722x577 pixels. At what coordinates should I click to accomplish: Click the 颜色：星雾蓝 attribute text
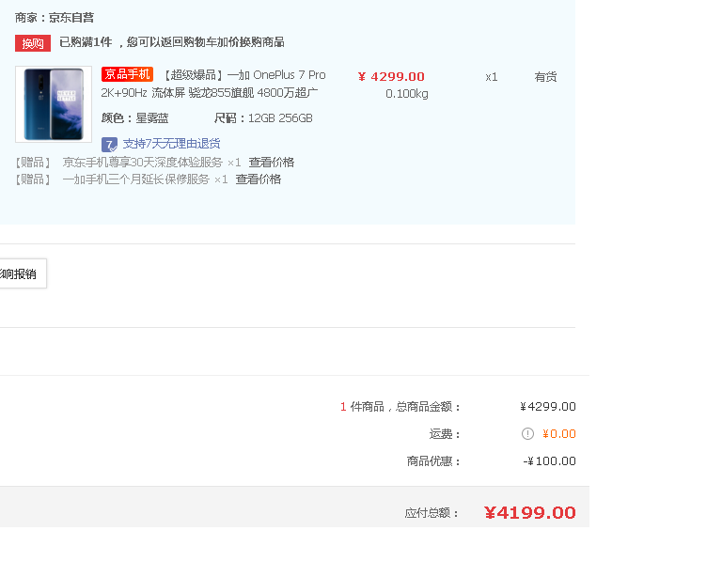click(135, 118)
